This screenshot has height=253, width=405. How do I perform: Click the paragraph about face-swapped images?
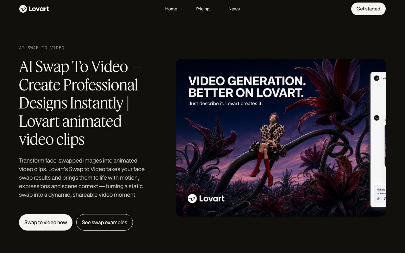82,178
